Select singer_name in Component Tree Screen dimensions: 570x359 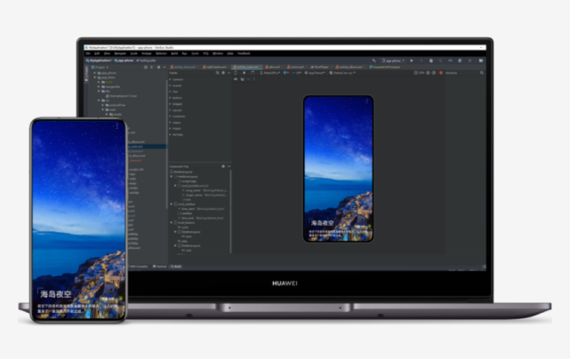coord(205,195)
